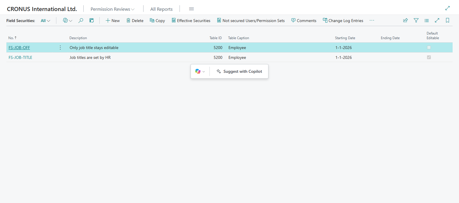Expand page with top-right arrows icon
Screen dimensions: 459x203
(x=447, y=8)
